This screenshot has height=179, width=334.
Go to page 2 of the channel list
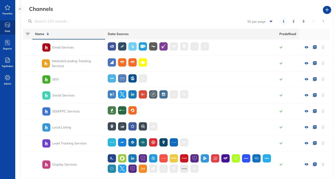tap(293, 21)
